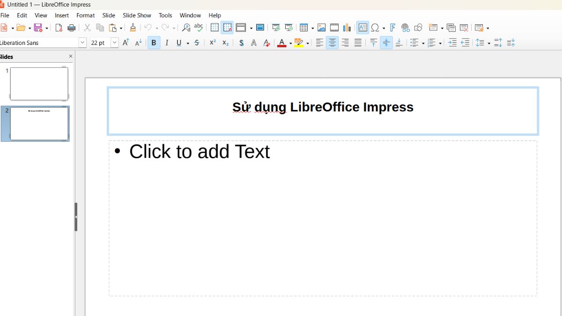The width and height of the screenshot is (562, 316).
Task: Expand the New Slide dropdown arrow
Action: [442, 28]
